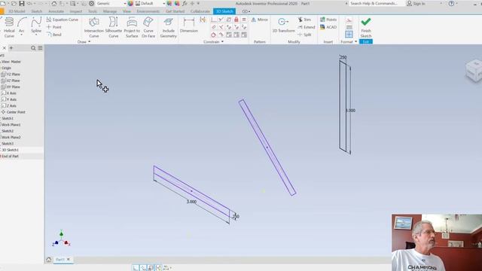
Task: Insert Points from file
Action: (x=328, y=20)
